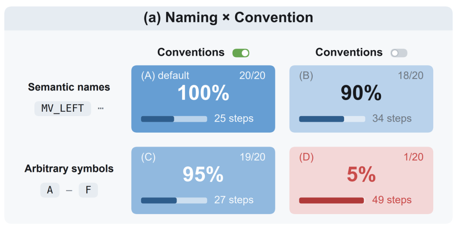Select the Semantic names row label
456x228 pixels.
(69, 87)
